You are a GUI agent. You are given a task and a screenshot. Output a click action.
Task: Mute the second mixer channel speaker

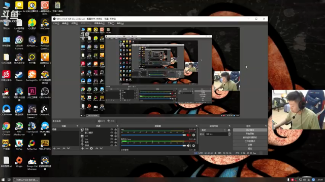point(188,146)
